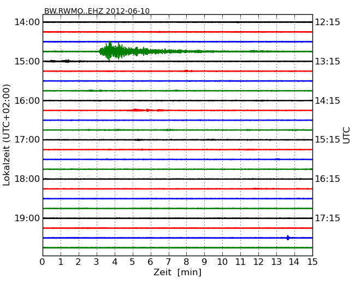This screenshot has width=355, height=284.
Task: Click the small blue spike near minute 13.6
Action: coord(288,238)
